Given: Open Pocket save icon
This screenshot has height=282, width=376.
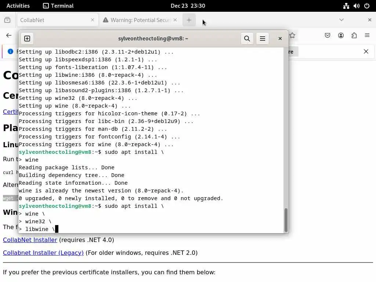Looking at the screenshot, I should pos(327,36).
